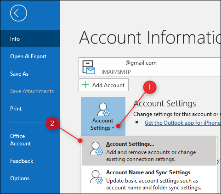Select Account Settings... from the dropdown menu

149,151
